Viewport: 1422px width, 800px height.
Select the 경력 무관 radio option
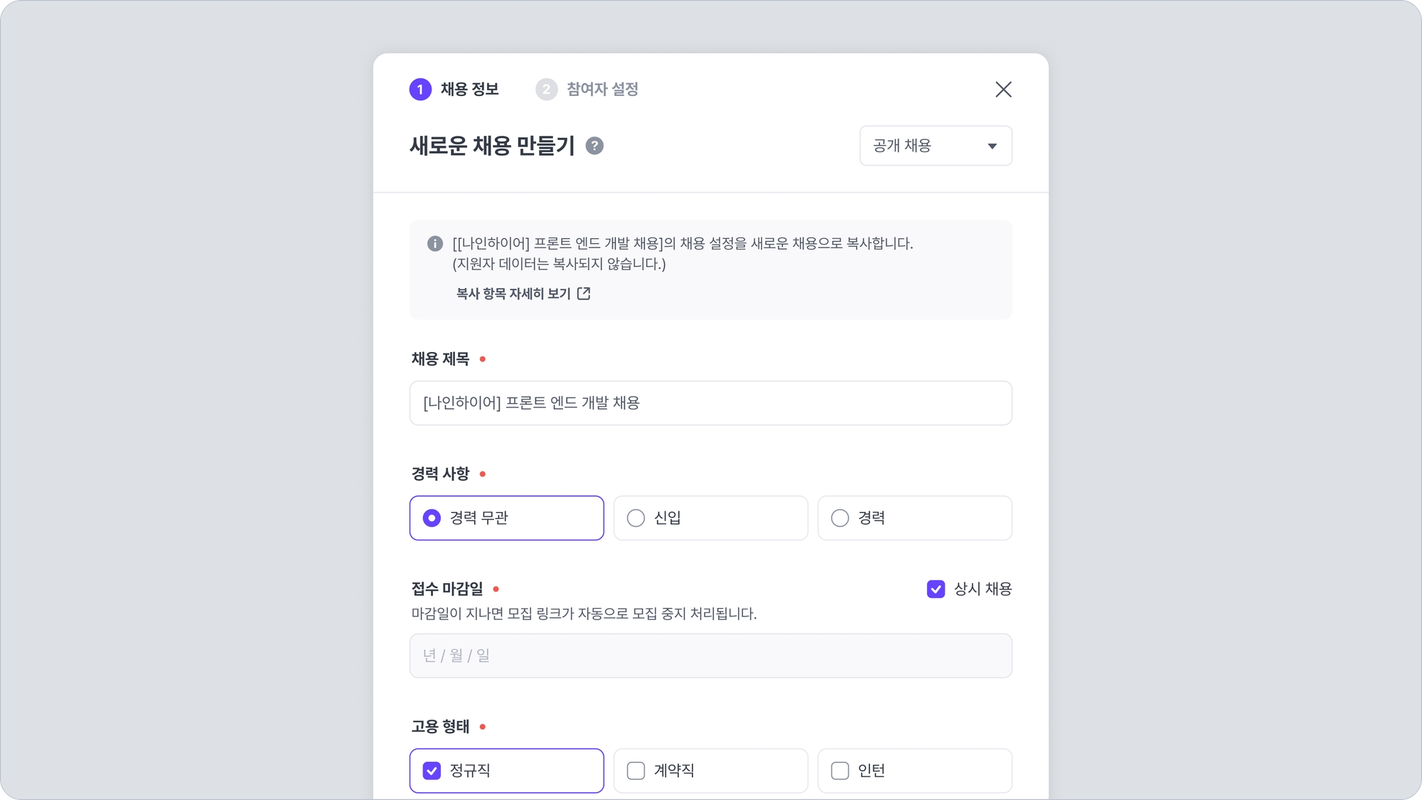pyautogui.click(x=506, y=518)
